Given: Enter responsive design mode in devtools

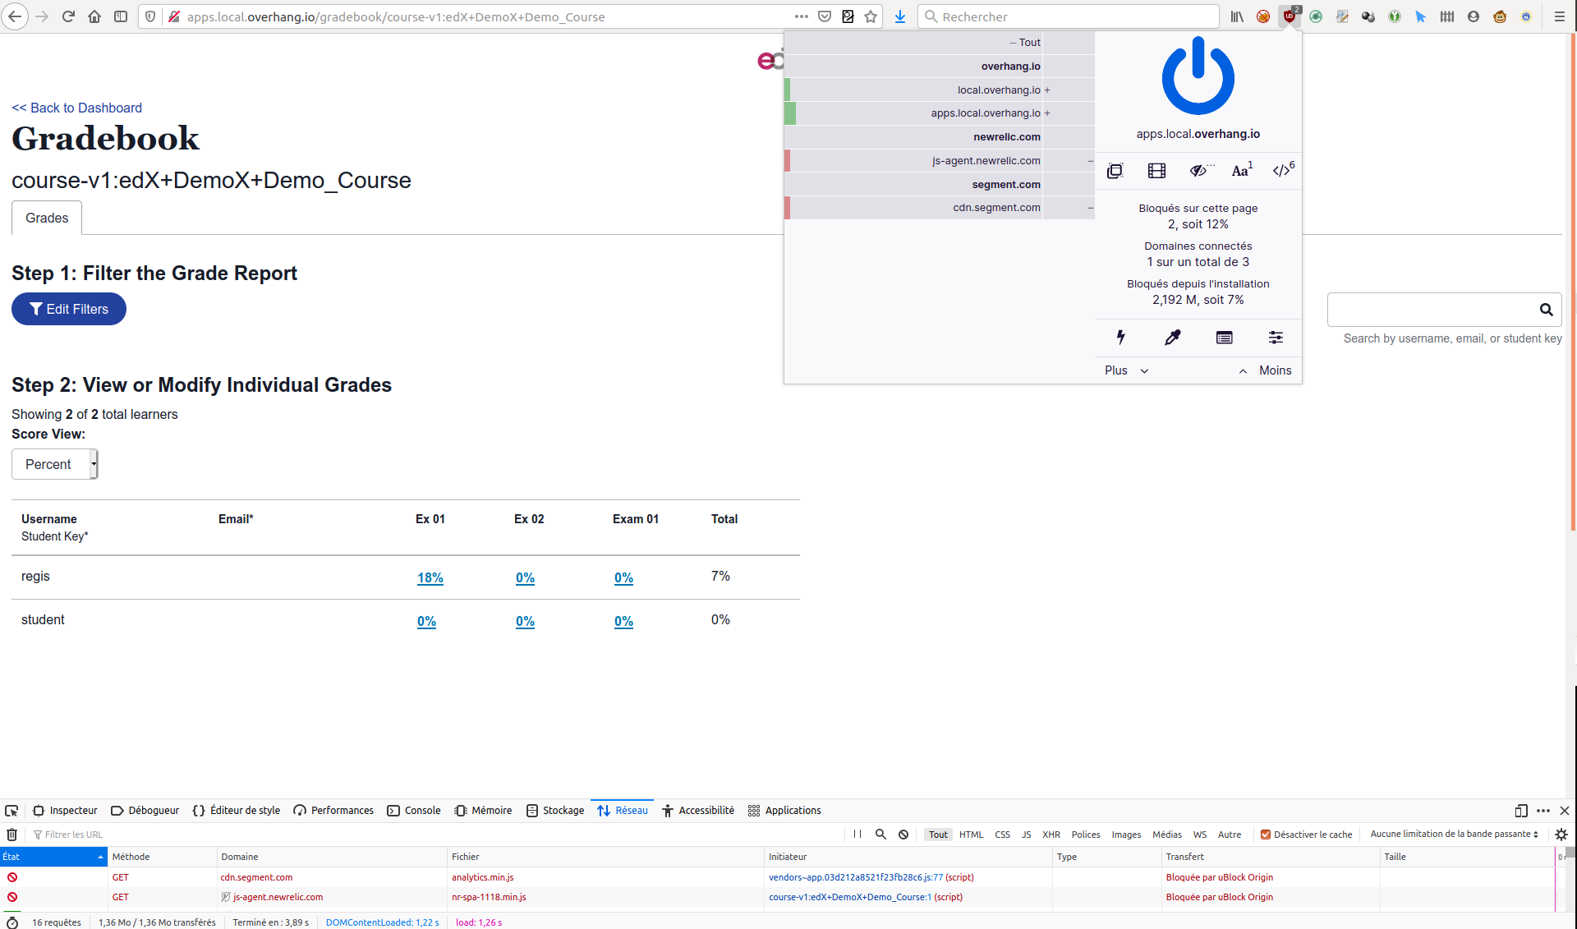Looking at the screenshot, I should click(x=1520, y=811).
